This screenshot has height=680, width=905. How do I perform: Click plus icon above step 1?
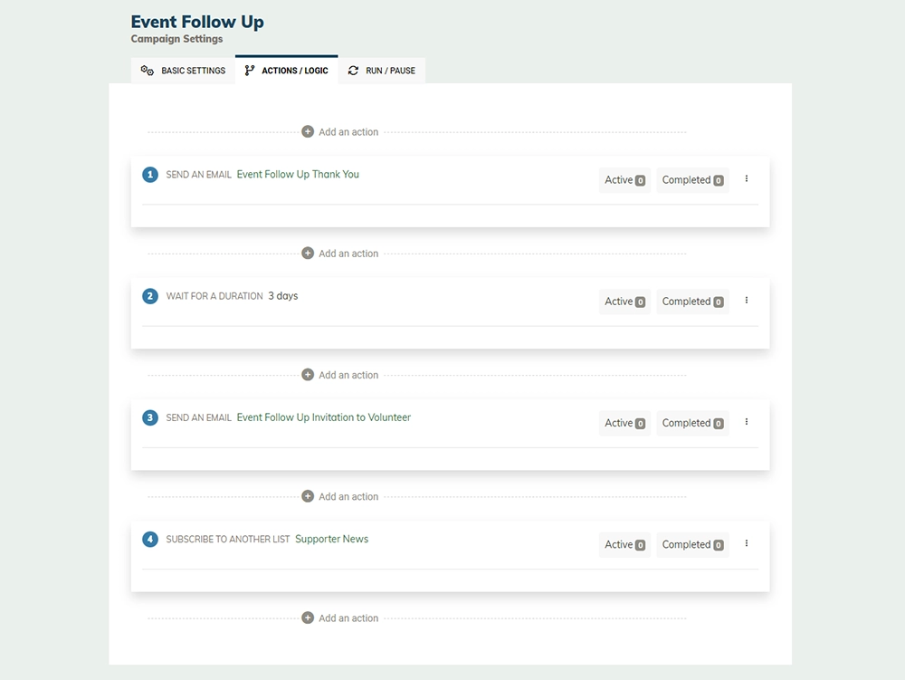(x=308, y=131)
